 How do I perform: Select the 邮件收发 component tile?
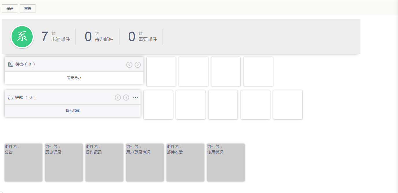coord(185,163)
